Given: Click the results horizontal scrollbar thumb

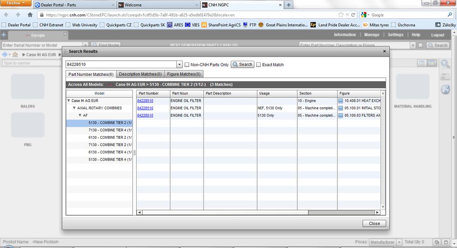Looking at the screenshot, I should 225,212.
